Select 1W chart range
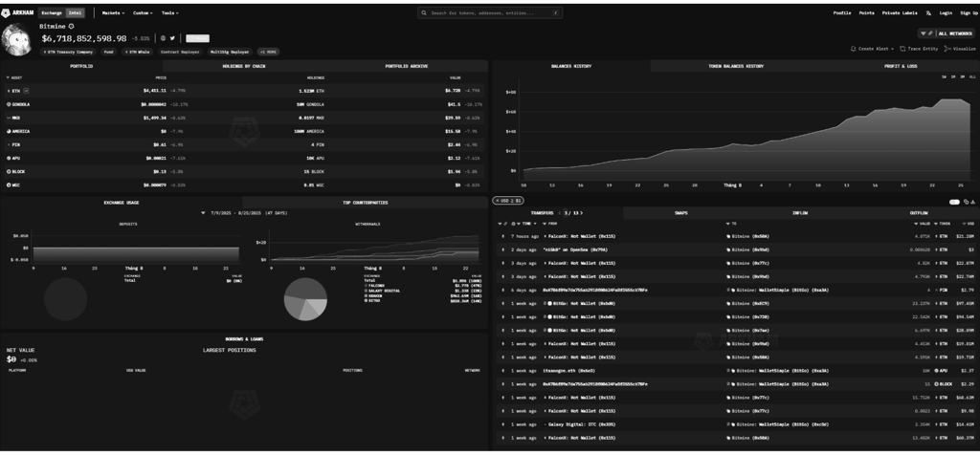The image size is (980, 455). click(x=944, y=76)
